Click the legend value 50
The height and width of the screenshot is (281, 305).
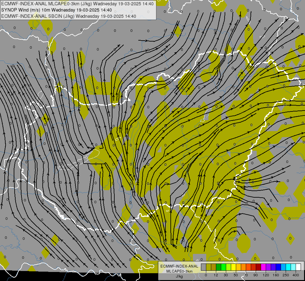pos(236,275)
